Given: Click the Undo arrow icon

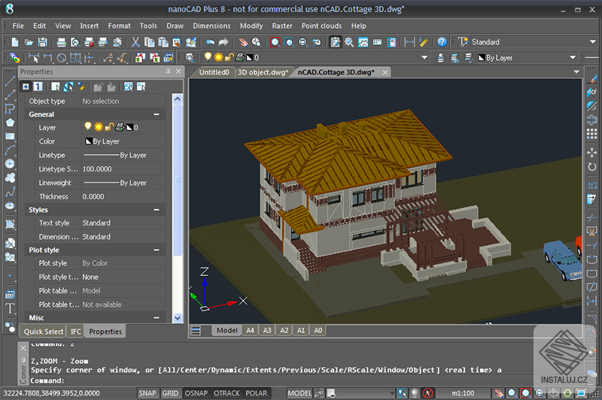Looking at the screenshot, I should point(210,42).
